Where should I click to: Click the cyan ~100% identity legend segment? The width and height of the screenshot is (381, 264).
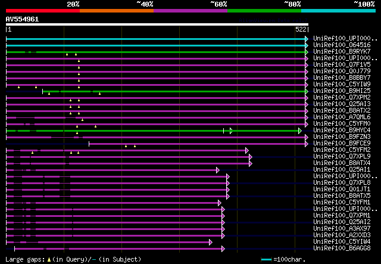(339, 11)
